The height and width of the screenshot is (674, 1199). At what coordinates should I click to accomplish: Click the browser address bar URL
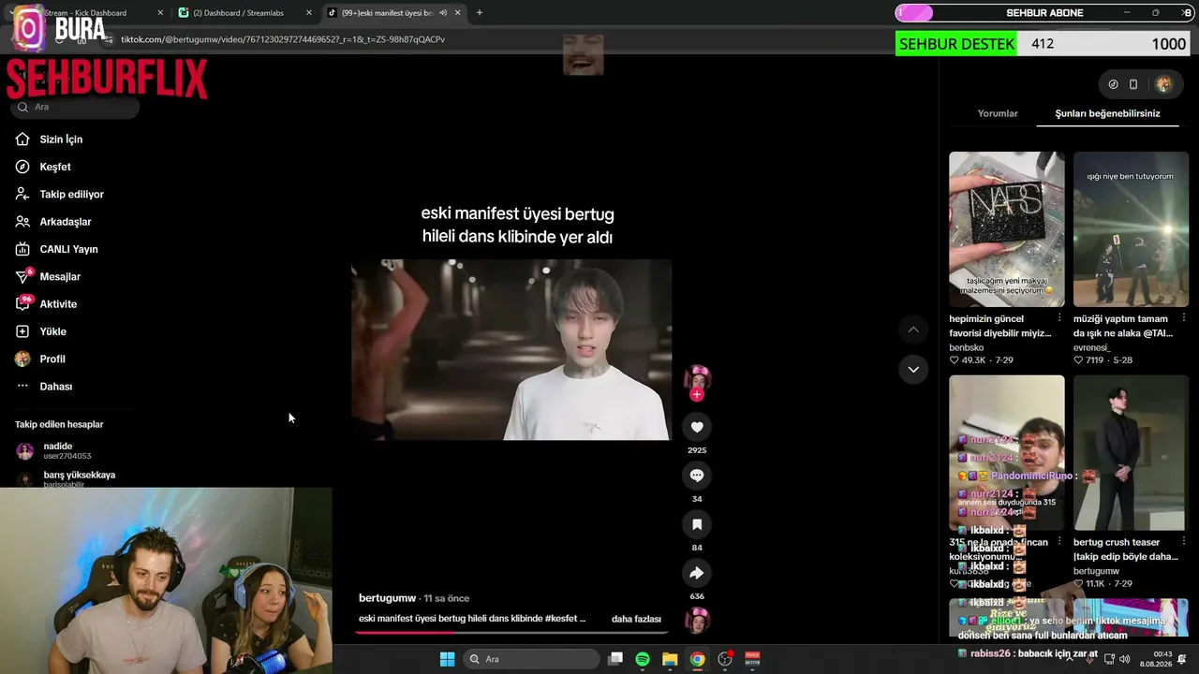click(x=283, y=39)
